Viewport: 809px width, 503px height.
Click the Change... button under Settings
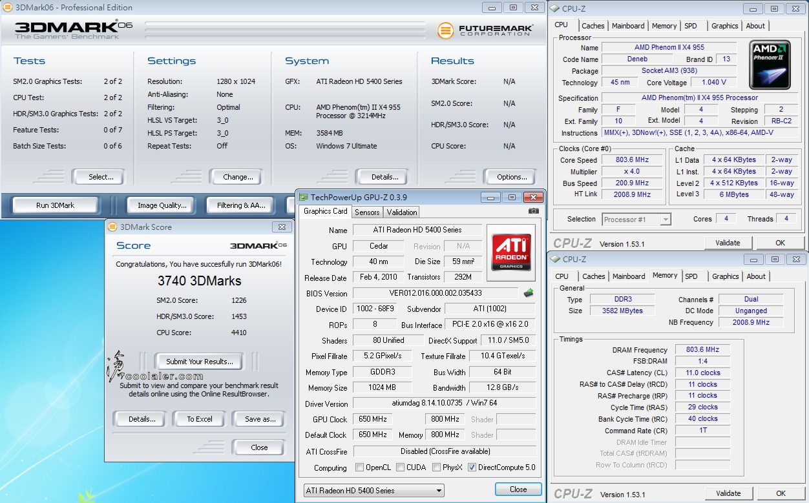238,177
